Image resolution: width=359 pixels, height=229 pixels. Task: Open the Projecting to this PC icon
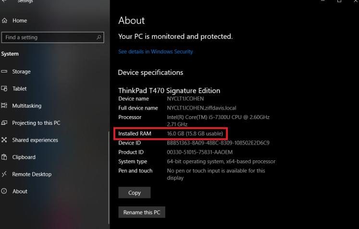4,123
